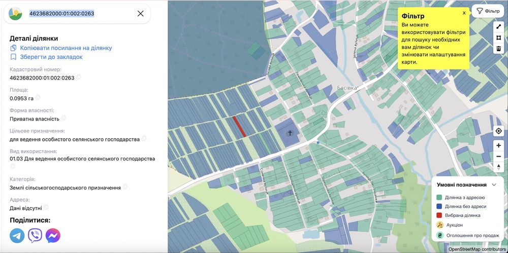Viewport: 508px width, 253px height.
Task: Click Зберегти до закладок link
Action: (51, 57)
